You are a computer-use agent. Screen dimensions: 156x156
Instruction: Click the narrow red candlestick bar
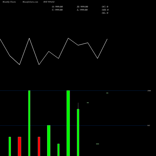[39, 146]
